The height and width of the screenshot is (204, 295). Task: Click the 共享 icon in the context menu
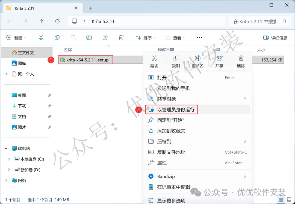tap(219, 58)
